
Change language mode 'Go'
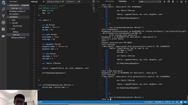click(177, 102)
